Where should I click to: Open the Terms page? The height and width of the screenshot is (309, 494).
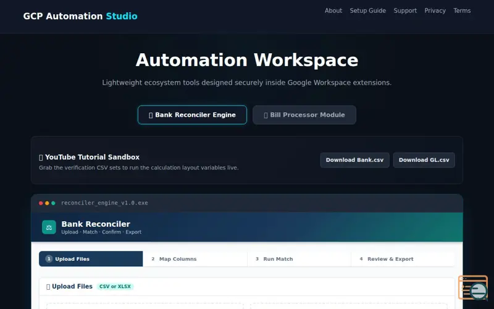point(462,11)
